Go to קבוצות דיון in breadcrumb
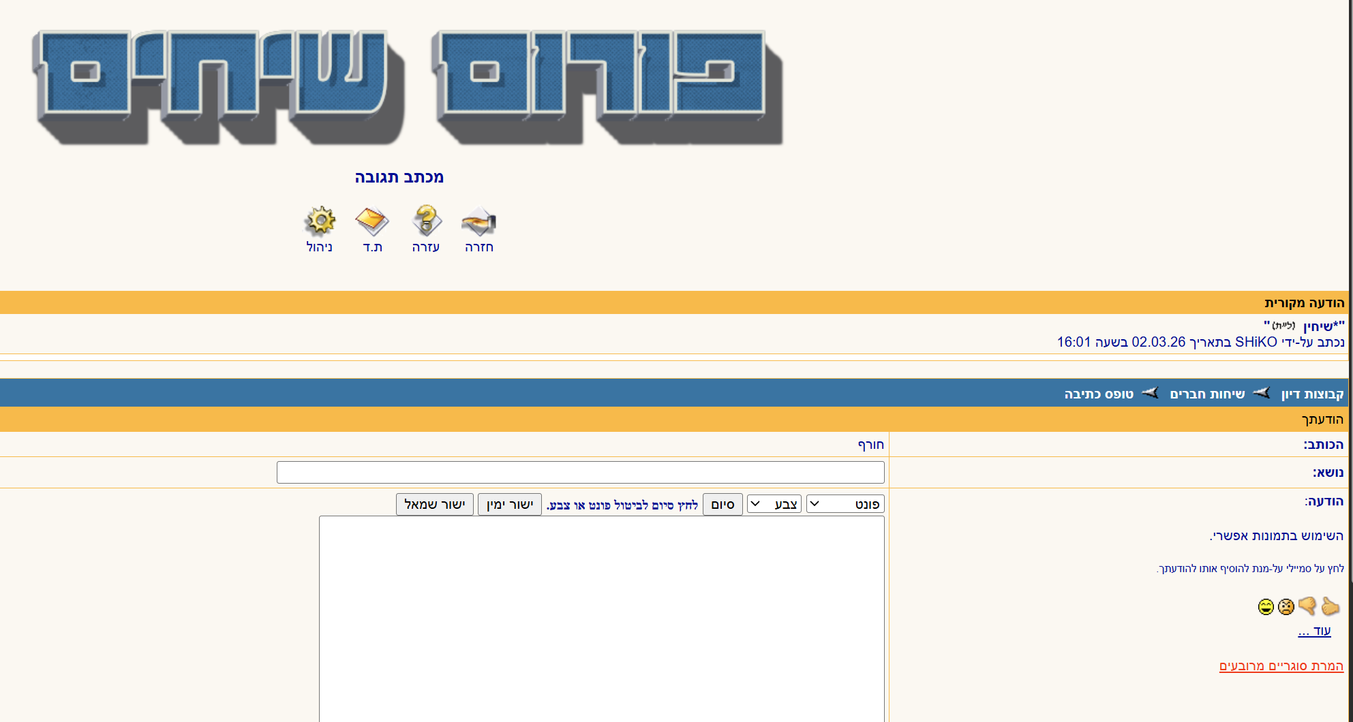1353x722 pixels. coord(1312,394)
